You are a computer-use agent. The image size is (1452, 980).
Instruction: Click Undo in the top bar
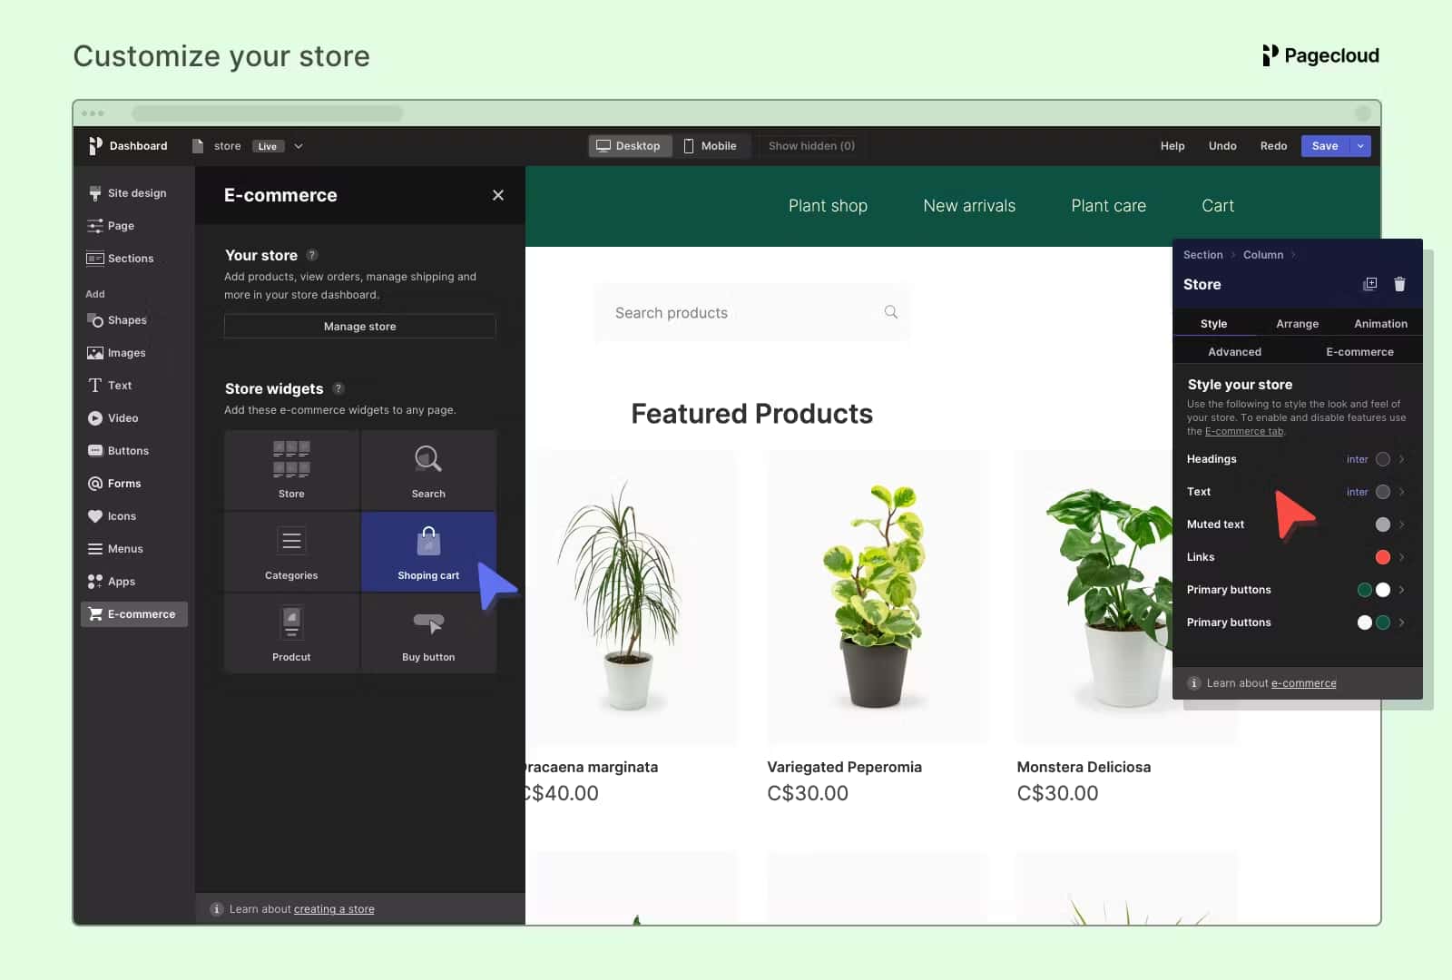[x=1222, y=146]
